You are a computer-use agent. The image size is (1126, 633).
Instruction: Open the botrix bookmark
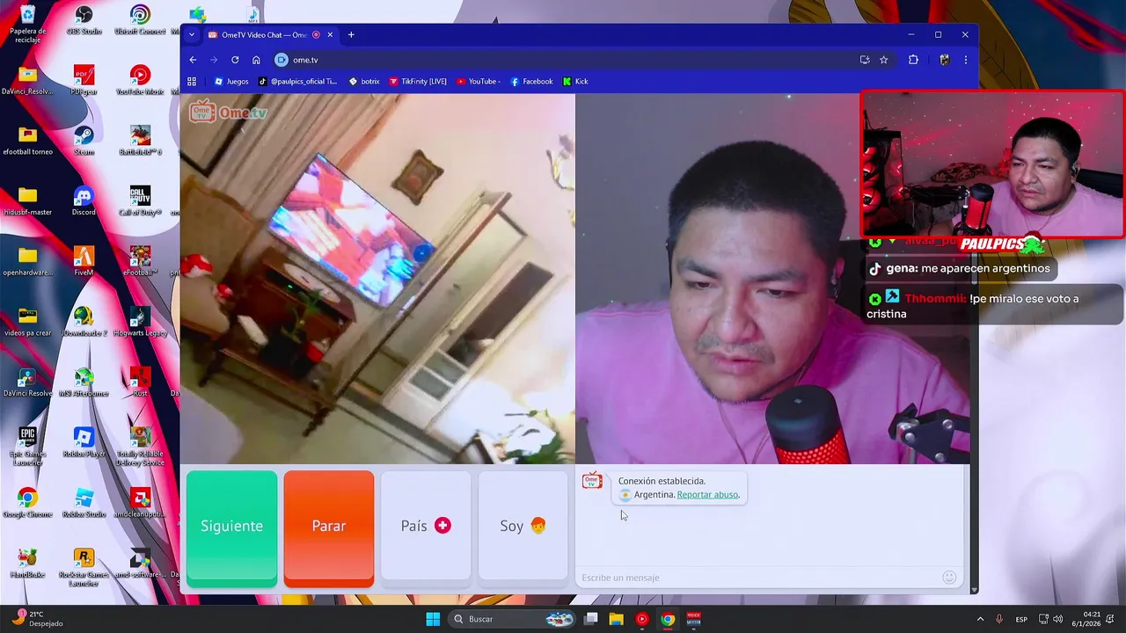(364, 82)
